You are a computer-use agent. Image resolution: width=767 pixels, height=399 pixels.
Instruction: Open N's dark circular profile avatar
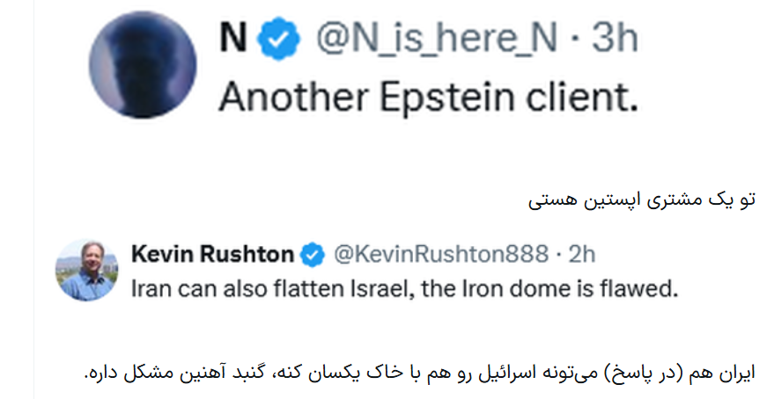pos(143,65)
